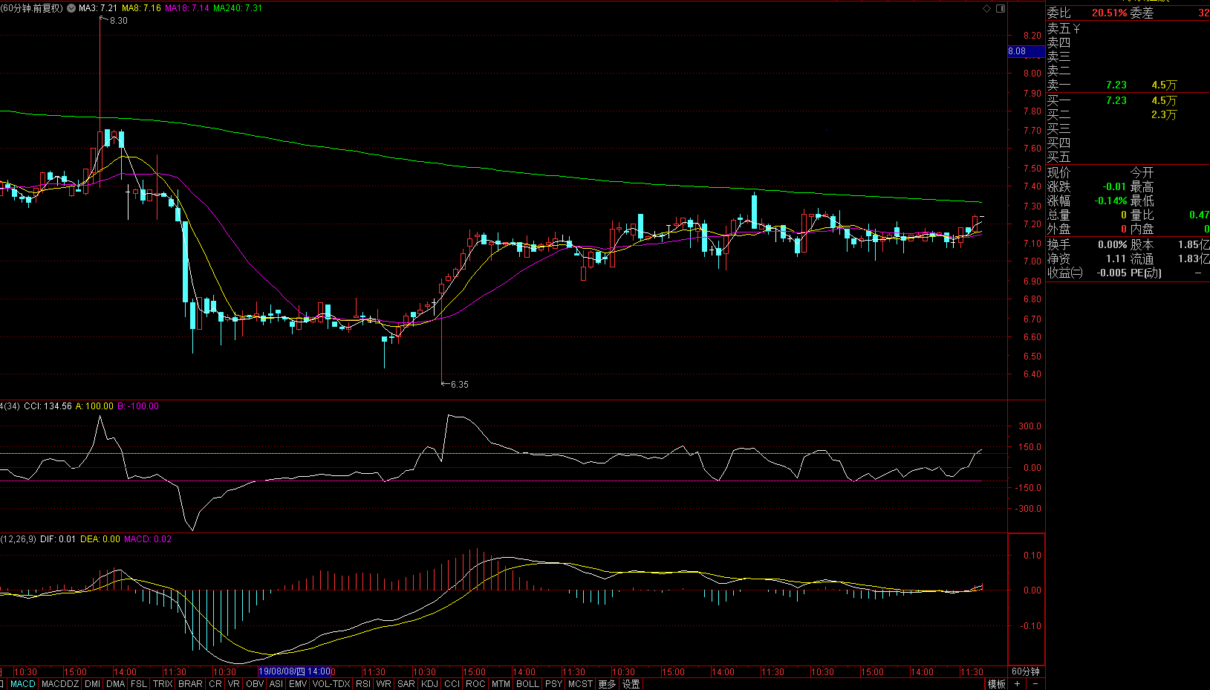Viewport: 1210px width, 690px height.
Task: Choose the FSL indicator tab
Action: tap(139, 684)
